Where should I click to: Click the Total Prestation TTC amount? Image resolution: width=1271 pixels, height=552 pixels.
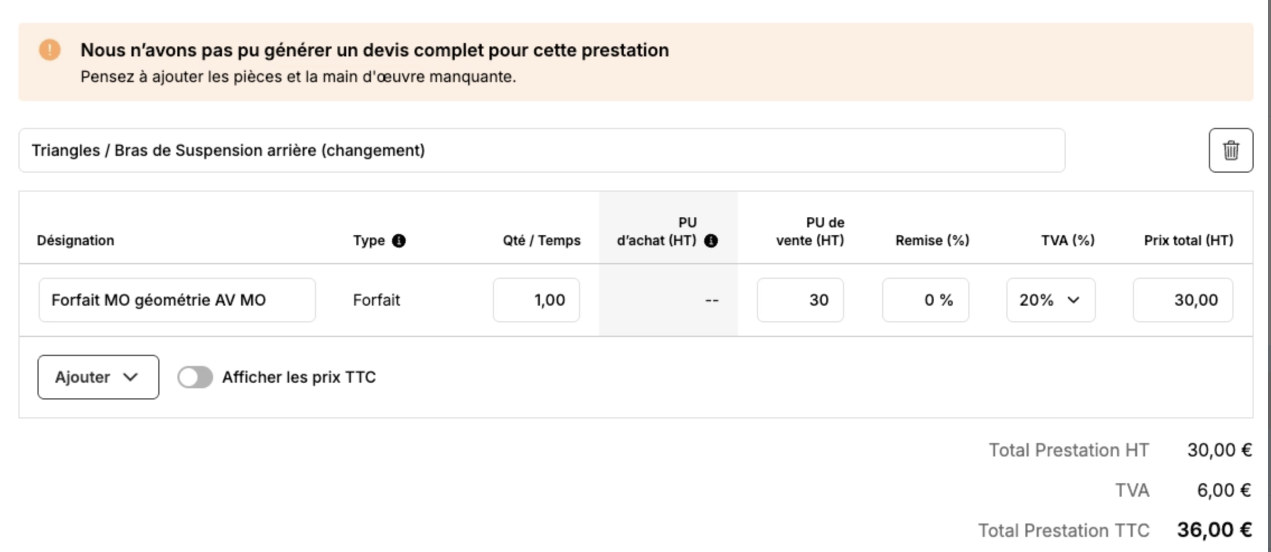[x=1214, y=530]
